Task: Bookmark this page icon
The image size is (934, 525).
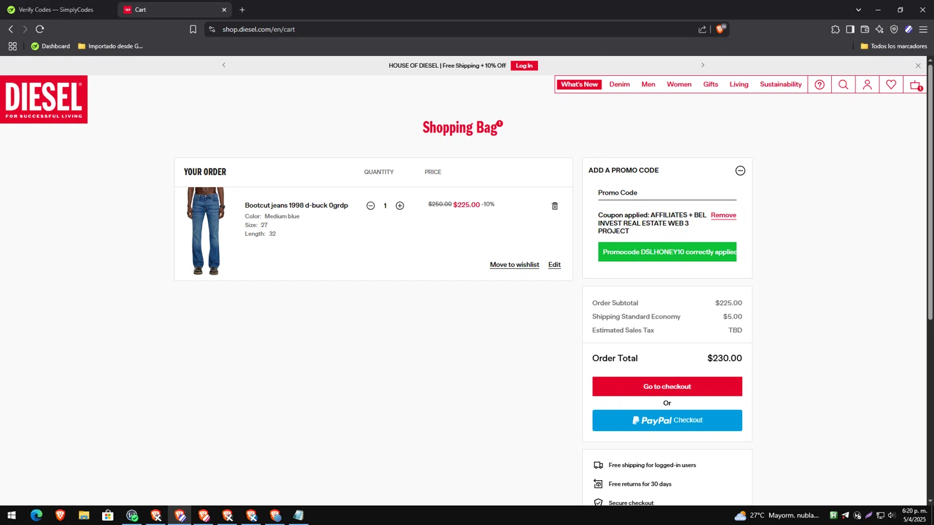Action: coord(193,29)
